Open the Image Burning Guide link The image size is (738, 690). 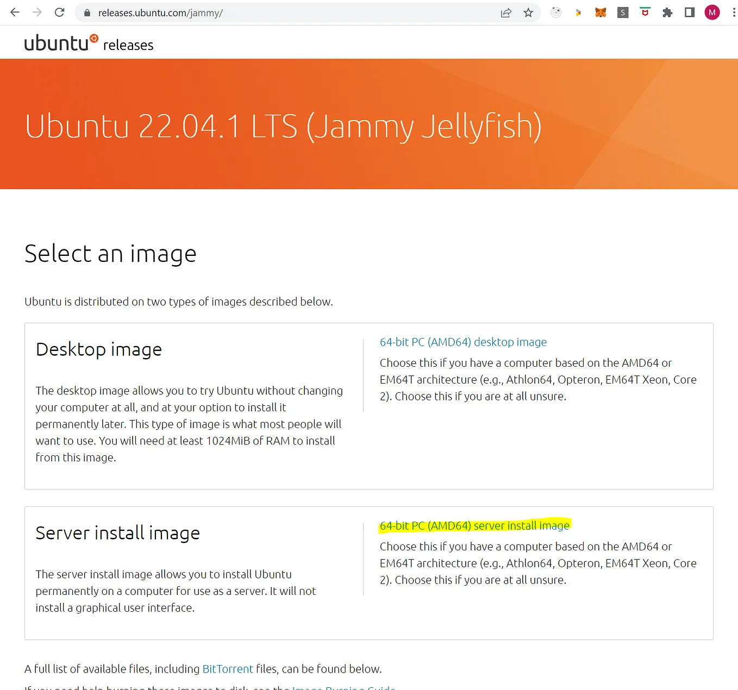tap(343, 687)
